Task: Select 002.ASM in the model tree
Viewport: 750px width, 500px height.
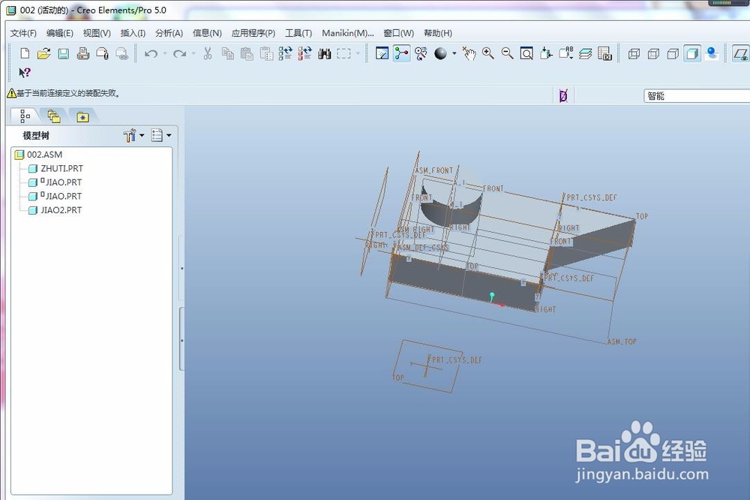Action: tap(38, 155)
